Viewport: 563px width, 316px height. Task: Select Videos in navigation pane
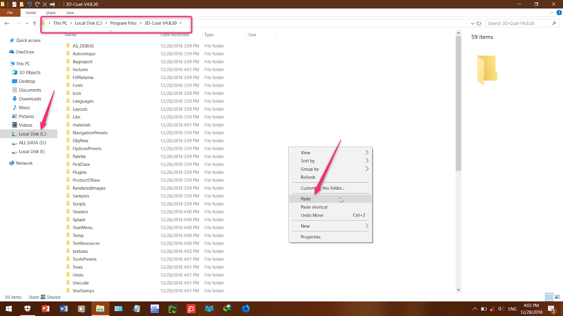[x=25, y=125]
